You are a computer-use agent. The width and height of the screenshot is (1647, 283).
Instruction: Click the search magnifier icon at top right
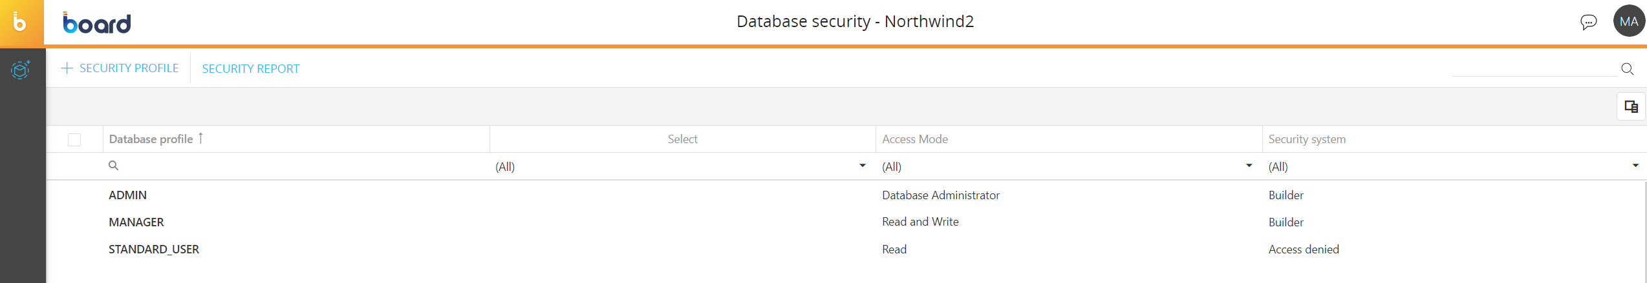click(x=1627, y=69)
